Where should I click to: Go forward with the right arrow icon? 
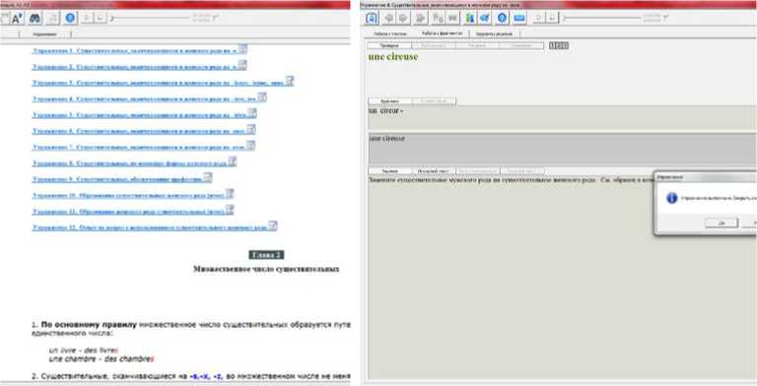tap(403, 19)
